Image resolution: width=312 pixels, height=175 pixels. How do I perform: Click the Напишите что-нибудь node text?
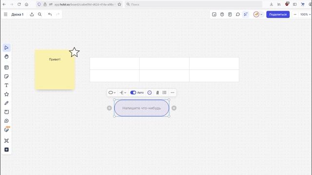141,108
